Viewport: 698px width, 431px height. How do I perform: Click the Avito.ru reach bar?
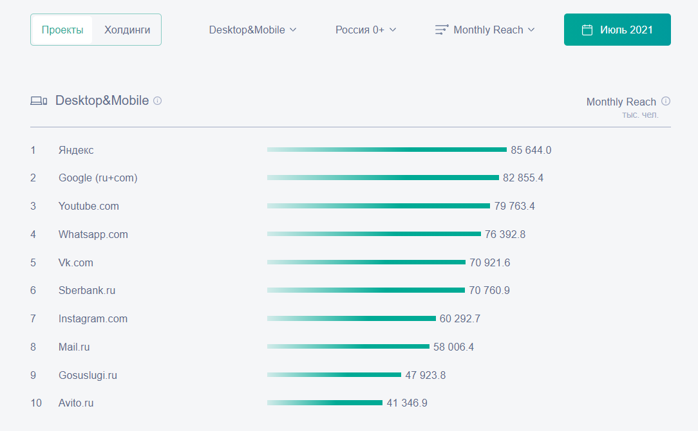(x=325, y=403)
